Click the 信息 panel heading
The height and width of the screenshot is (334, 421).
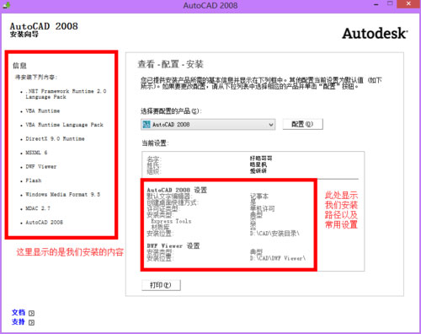(19, 66)
